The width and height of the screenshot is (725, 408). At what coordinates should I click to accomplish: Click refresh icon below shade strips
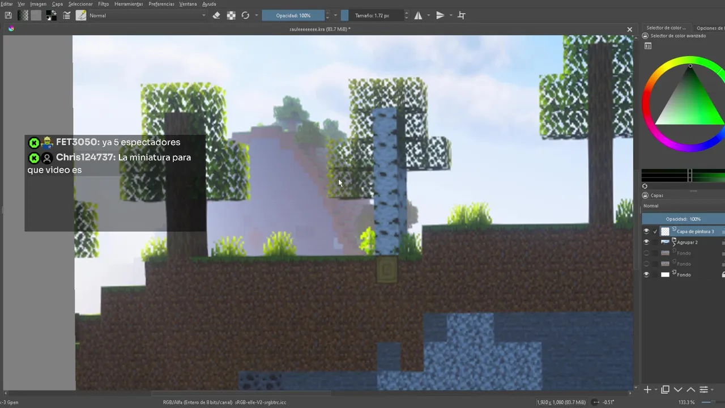[645, 186]
